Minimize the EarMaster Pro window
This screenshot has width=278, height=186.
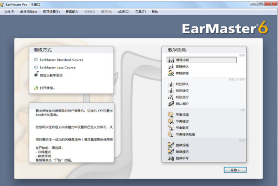coord(254,4)
